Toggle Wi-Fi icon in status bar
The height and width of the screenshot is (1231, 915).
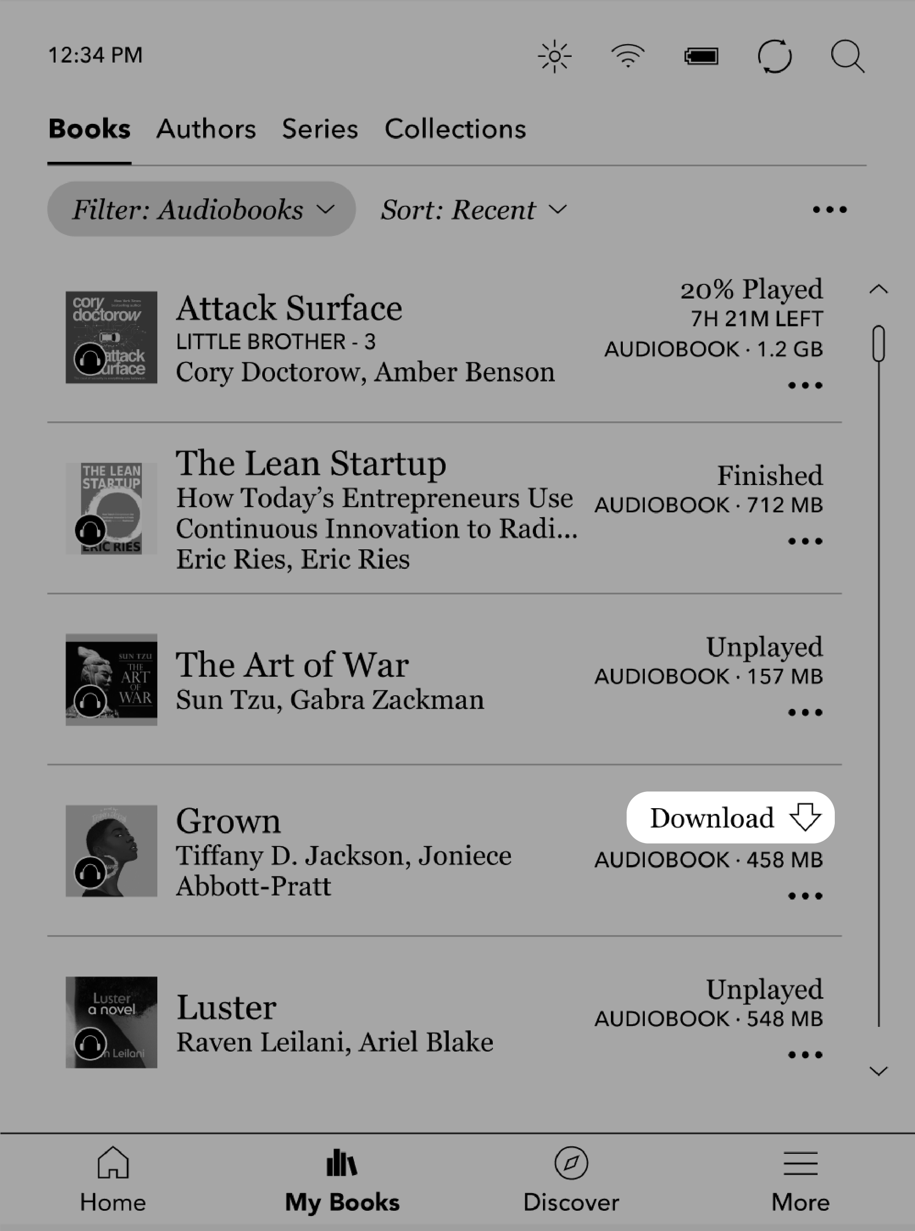coord(627,56)
